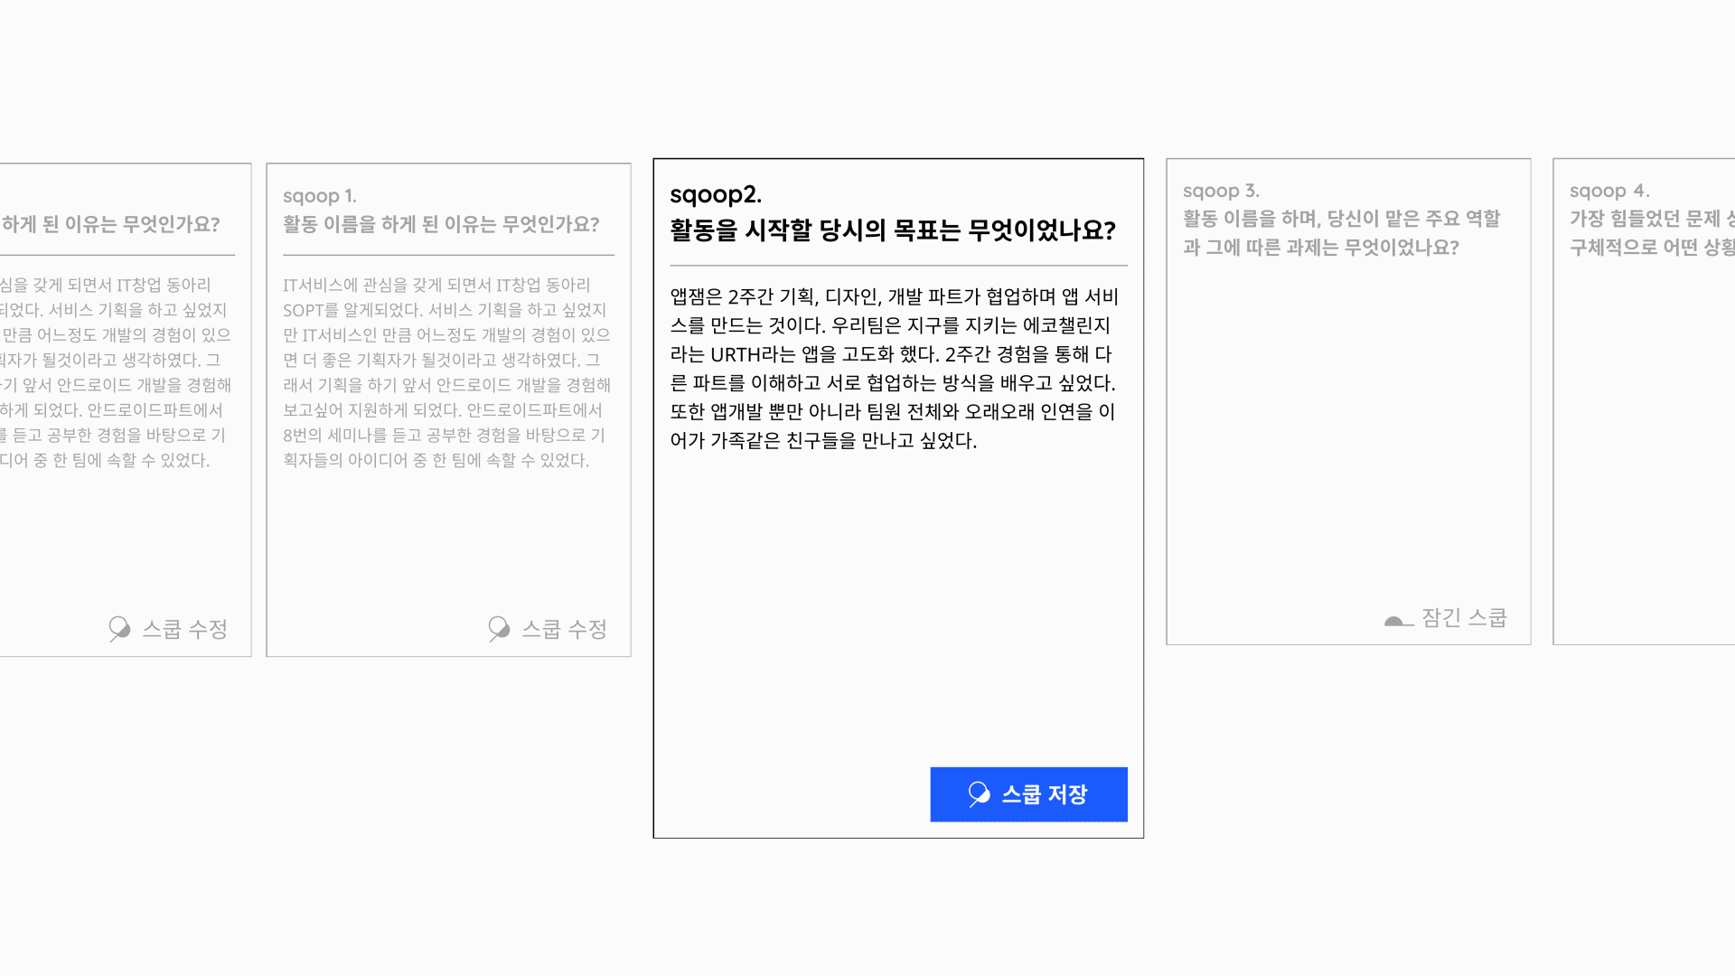Click question 활동을 시작할 당시의 목표는 무엇이었나요?
This screenshot has height=976, width=1735.
click(x=893, y=230)
